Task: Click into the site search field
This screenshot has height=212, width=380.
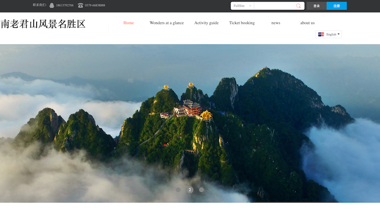Action: [x=275, y=6]
